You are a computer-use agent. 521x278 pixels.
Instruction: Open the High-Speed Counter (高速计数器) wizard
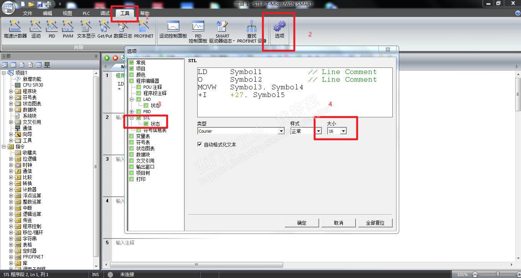point(15,29)
